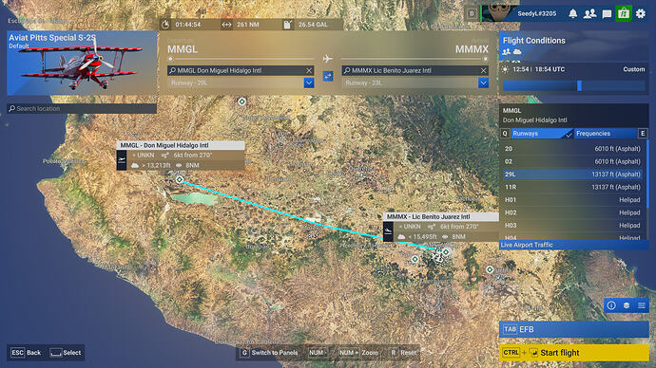Click the MMGL - Don Miguel Hidalgo Intl label
This screenshot has width=656, height=368.
(181, 145)
